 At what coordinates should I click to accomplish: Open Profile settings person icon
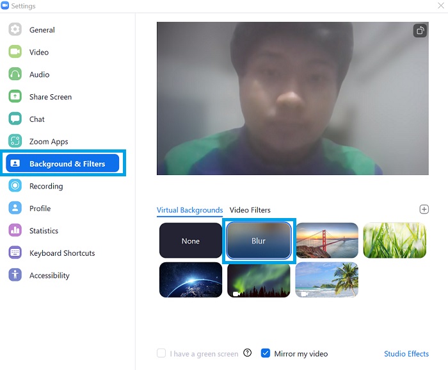coord(15,208)
